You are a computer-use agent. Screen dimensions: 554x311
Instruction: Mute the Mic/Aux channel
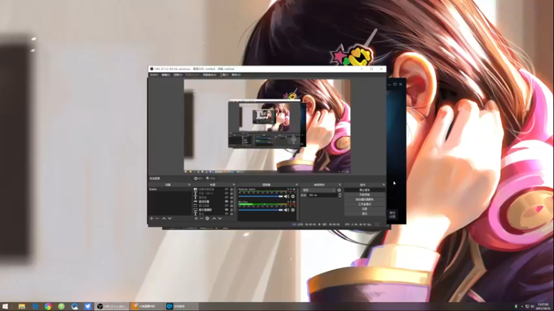tap(287, 210)
